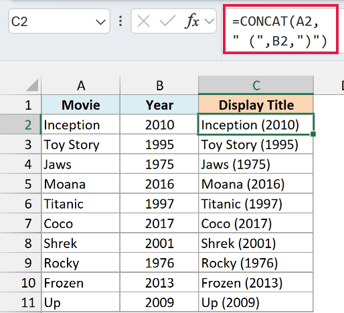Select cell containing Titanic

[81, 203]
